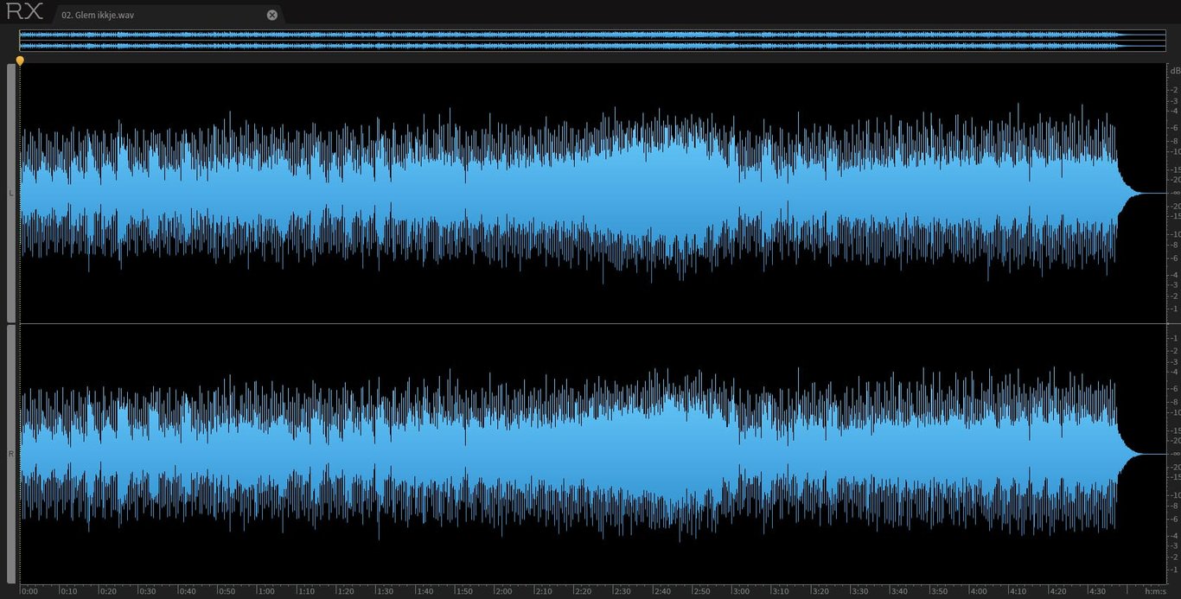Click the 4:20 label on time ruler
This screenshot has width=1181, height=599.
coord(1060,592)
